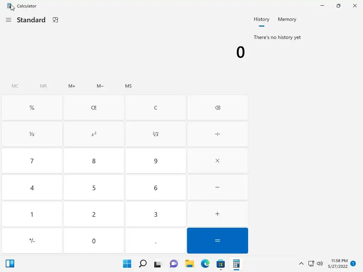The width and height of the screenshot is (363, 272).
Task: Click the plus operator key
Action: [x=217, y=214]
